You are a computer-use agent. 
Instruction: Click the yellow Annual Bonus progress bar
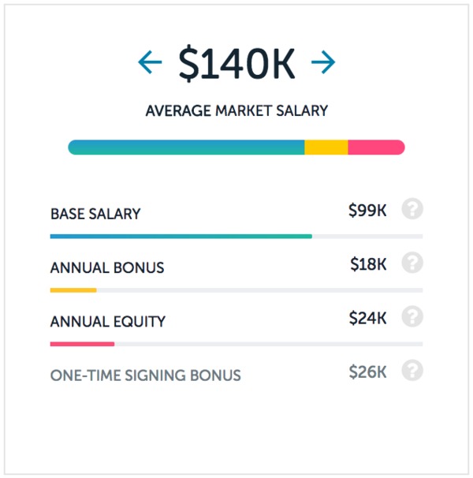pos(73,290)
